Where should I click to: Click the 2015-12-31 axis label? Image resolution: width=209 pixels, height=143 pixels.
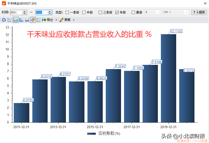[95, 127]
